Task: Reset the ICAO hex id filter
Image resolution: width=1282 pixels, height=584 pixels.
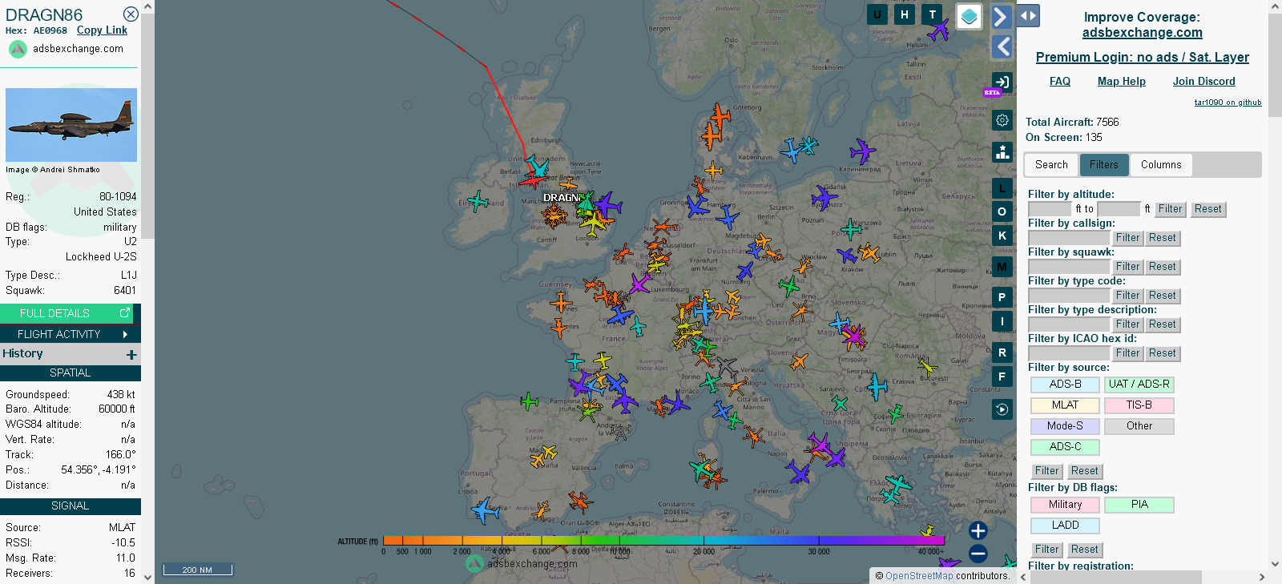Action: point(1162,353)
